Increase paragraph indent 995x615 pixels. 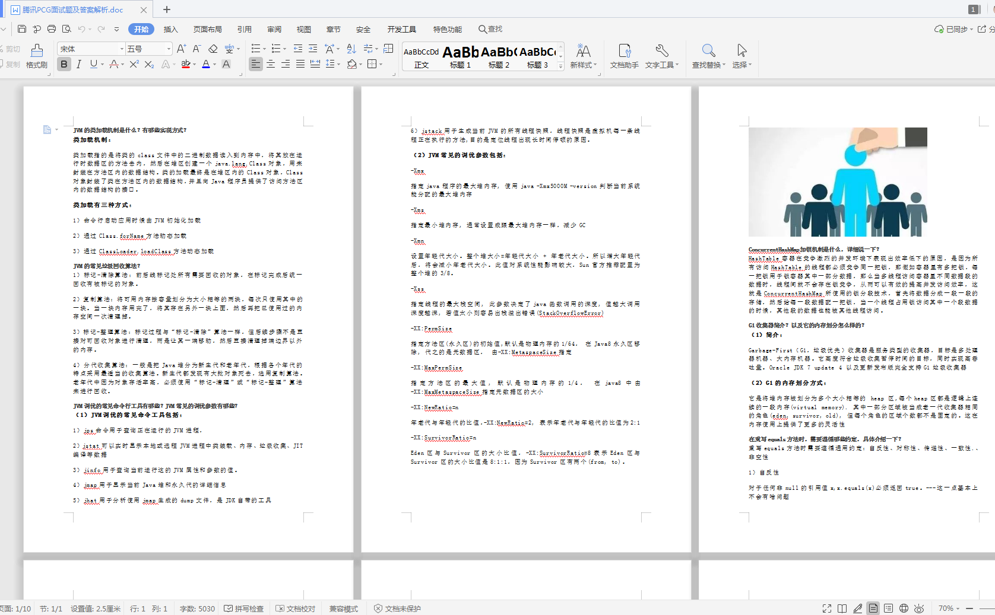click(313, 49)
